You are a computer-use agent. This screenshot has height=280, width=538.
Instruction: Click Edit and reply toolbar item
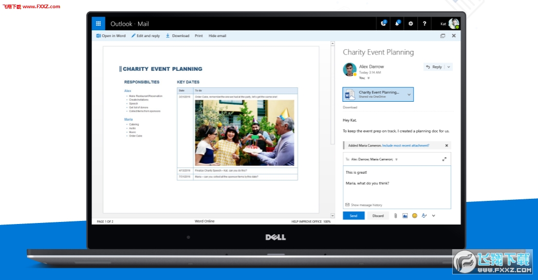click(145, 35)
